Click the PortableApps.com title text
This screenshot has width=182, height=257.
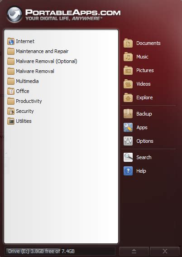point(73,13)
